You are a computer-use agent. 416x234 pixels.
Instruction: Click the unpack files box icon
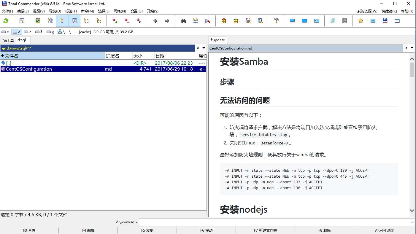236,21
